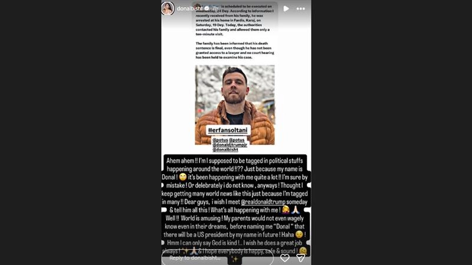This screenshot has height=265, width=472.
Task: Like the story with the heart icon
Action: [x=285, y=258]
